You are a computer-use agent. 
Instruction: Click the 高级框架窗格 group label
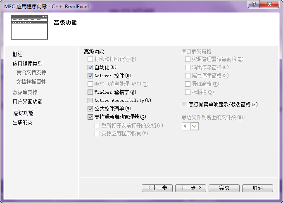197,52
